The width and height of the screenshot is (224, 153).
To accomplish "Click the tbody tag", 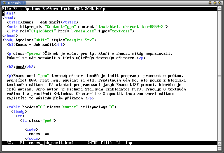I will point(19,112).
